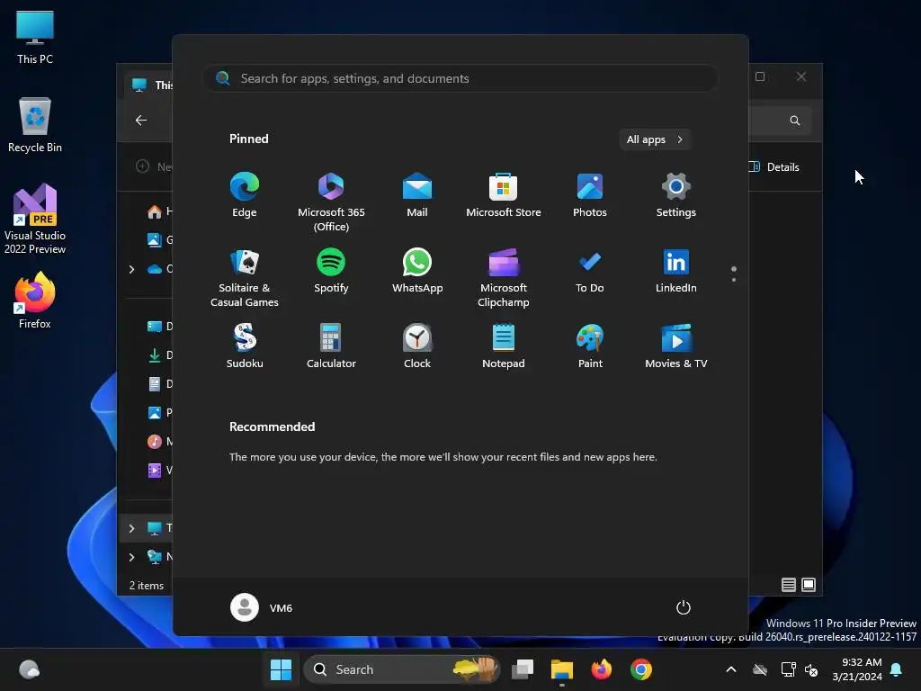
Task: Show All apps list
Action: point(655,139)
